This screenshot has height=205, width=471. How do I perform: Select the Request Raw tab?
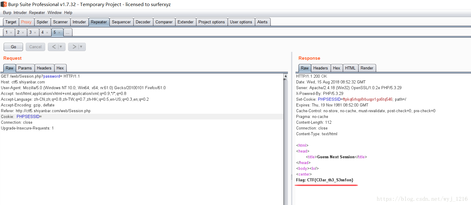click(x=9, y=68)
